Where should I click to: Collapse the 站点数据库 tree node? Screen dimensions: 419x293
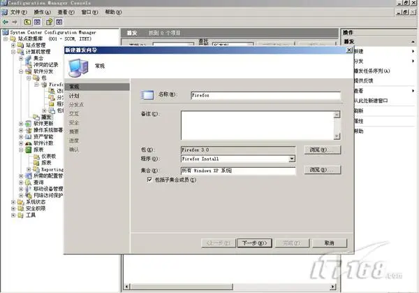[6, 39]
